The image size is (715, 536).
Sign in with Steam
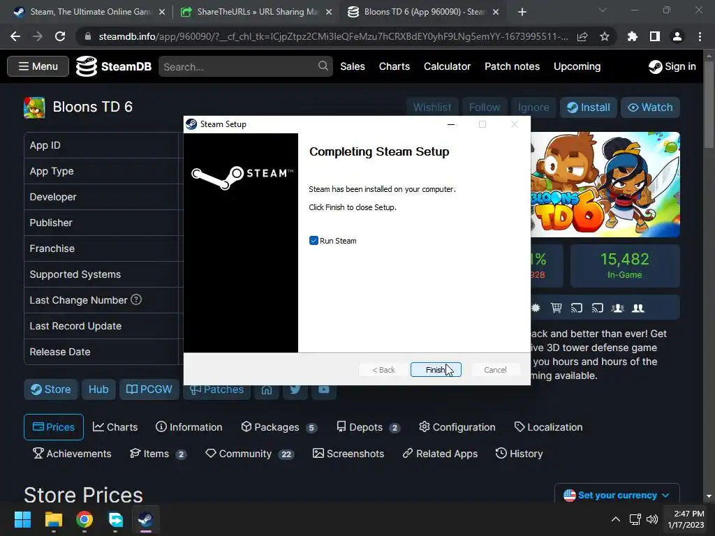point(672,66)
